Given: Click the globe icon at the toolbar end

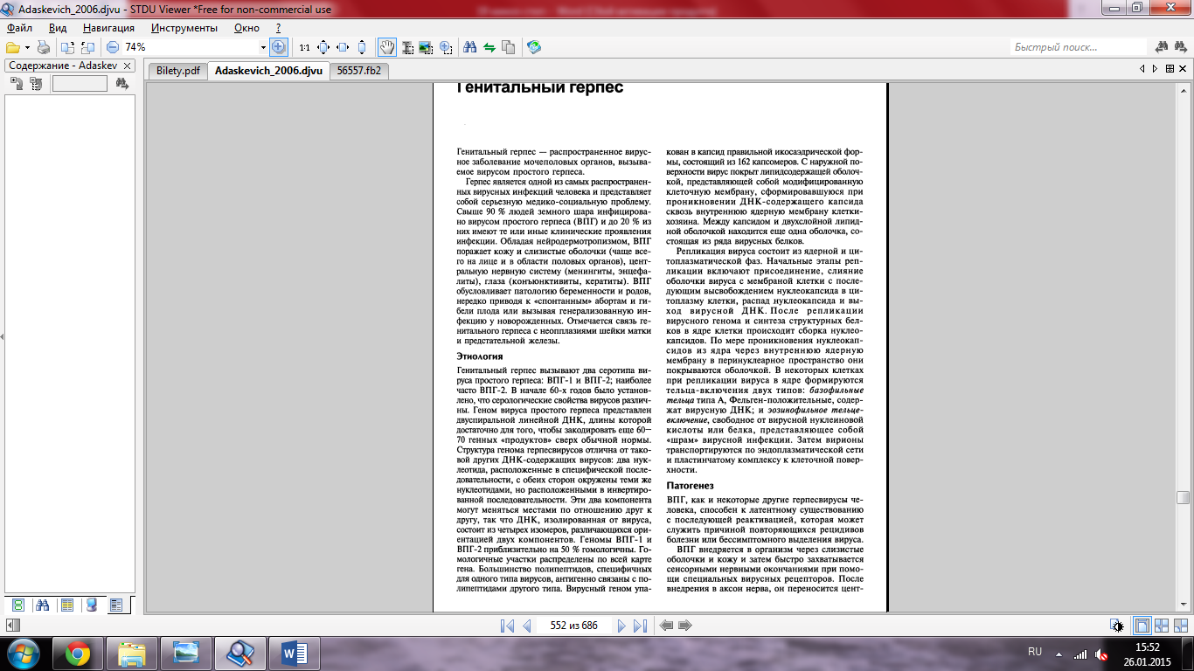Looking at the screenshot, I should 534,47.
